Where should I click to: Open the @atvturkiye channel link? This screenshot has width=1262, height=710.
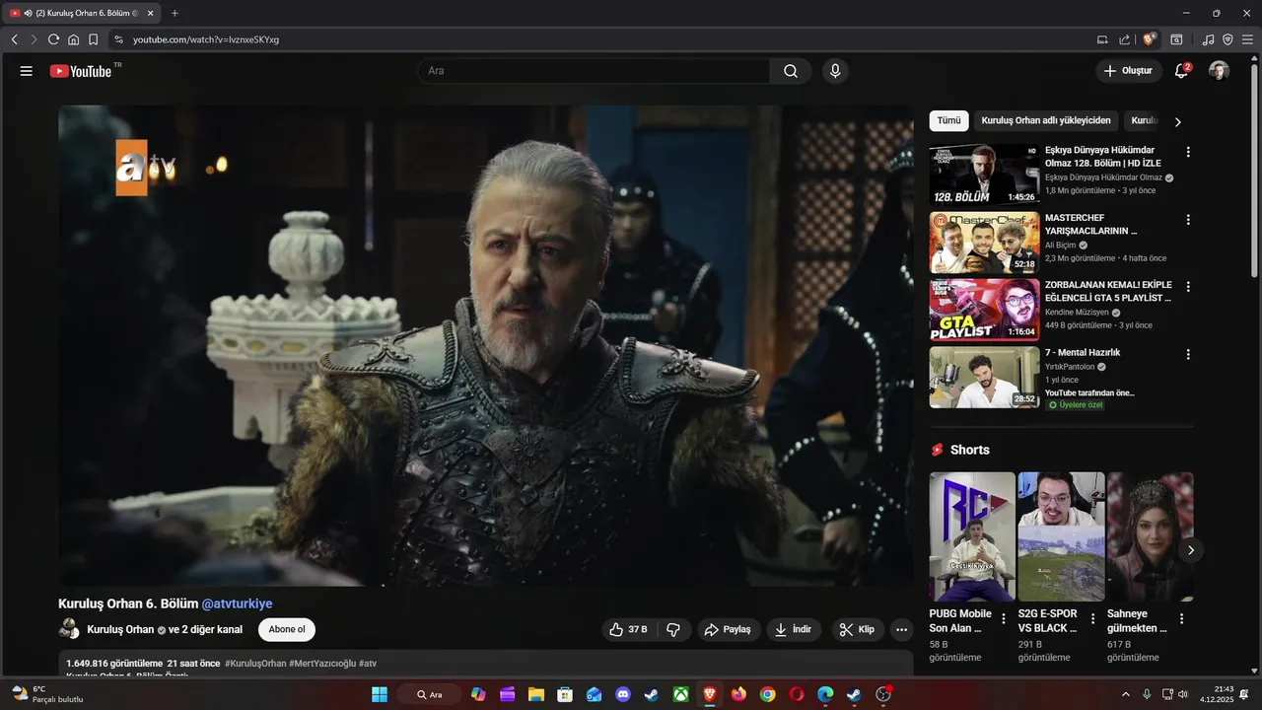[x=237, y=603]
